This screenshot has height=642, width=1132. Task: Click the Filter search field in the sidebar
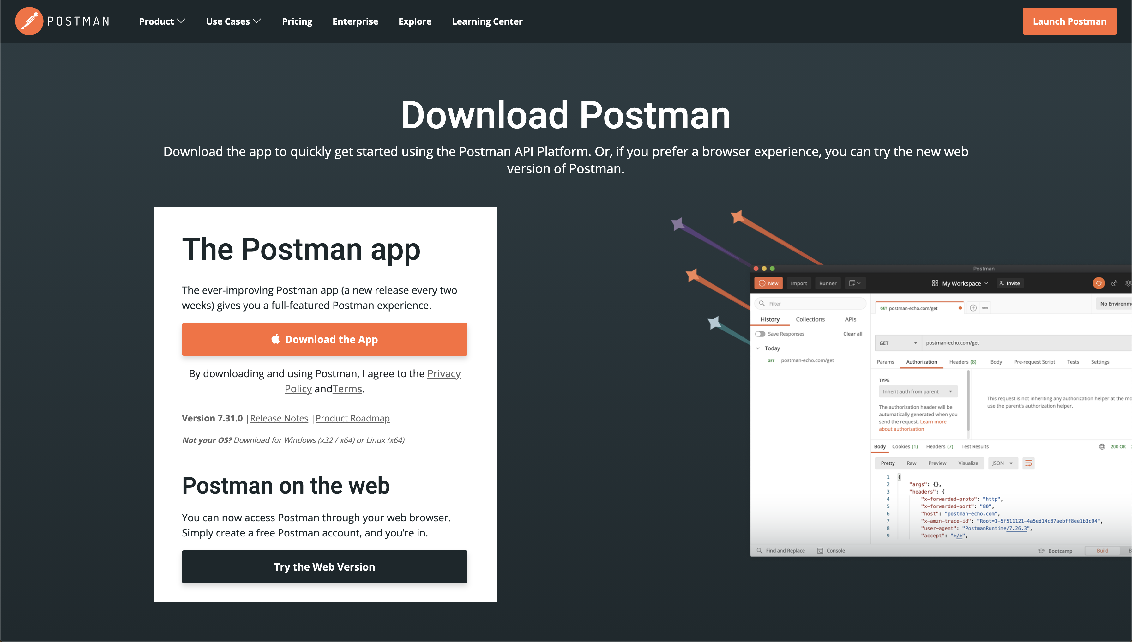tap(810, 303)
